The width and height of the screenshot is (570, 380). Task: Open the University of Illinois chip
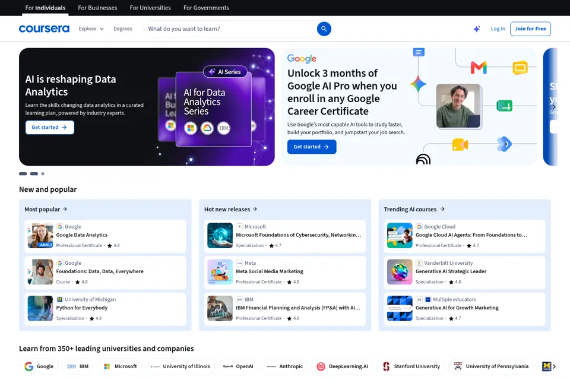point(180,366)
